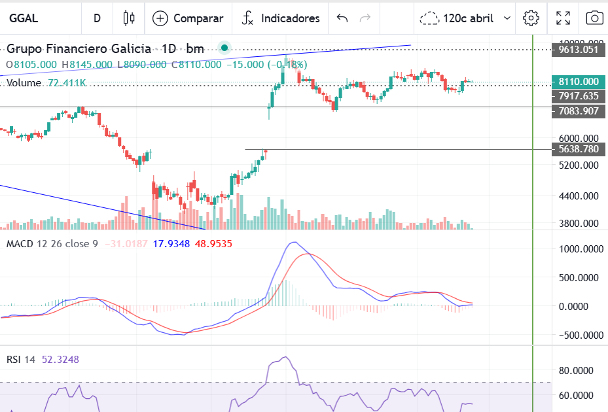Select the Volume indicator legend
The image size is (608, 412).
click(x=25, y=83)
